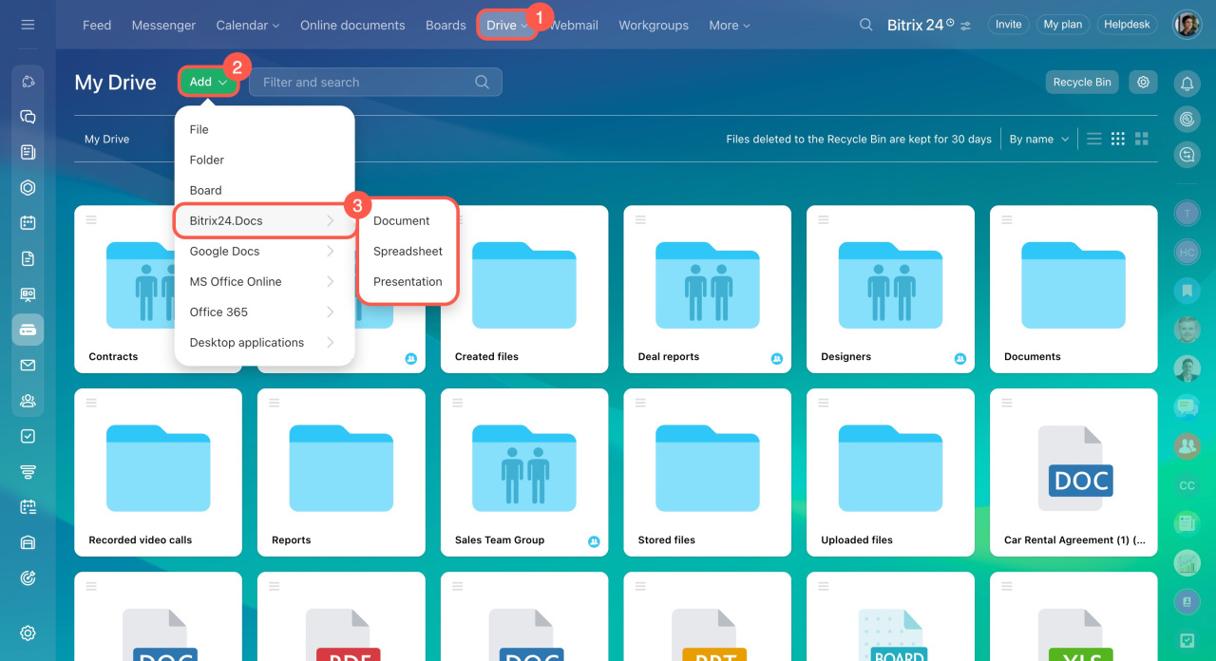Open the store icon in left sidebar
1216x661 pixels.
pyautogui.click(x=28, y=543)
